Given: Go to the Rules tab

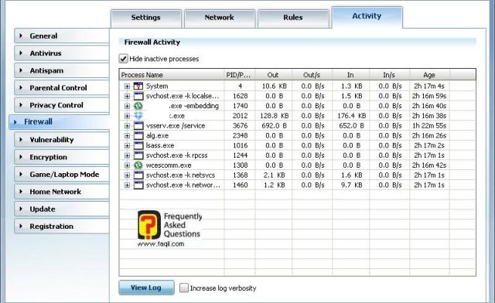Looking at the screenshot, I should [293, 18].
